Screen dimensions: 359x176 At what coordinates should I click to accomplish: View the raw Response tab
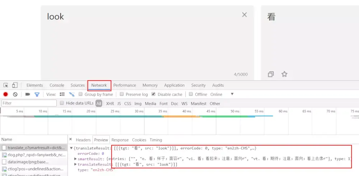coord(120,140)
